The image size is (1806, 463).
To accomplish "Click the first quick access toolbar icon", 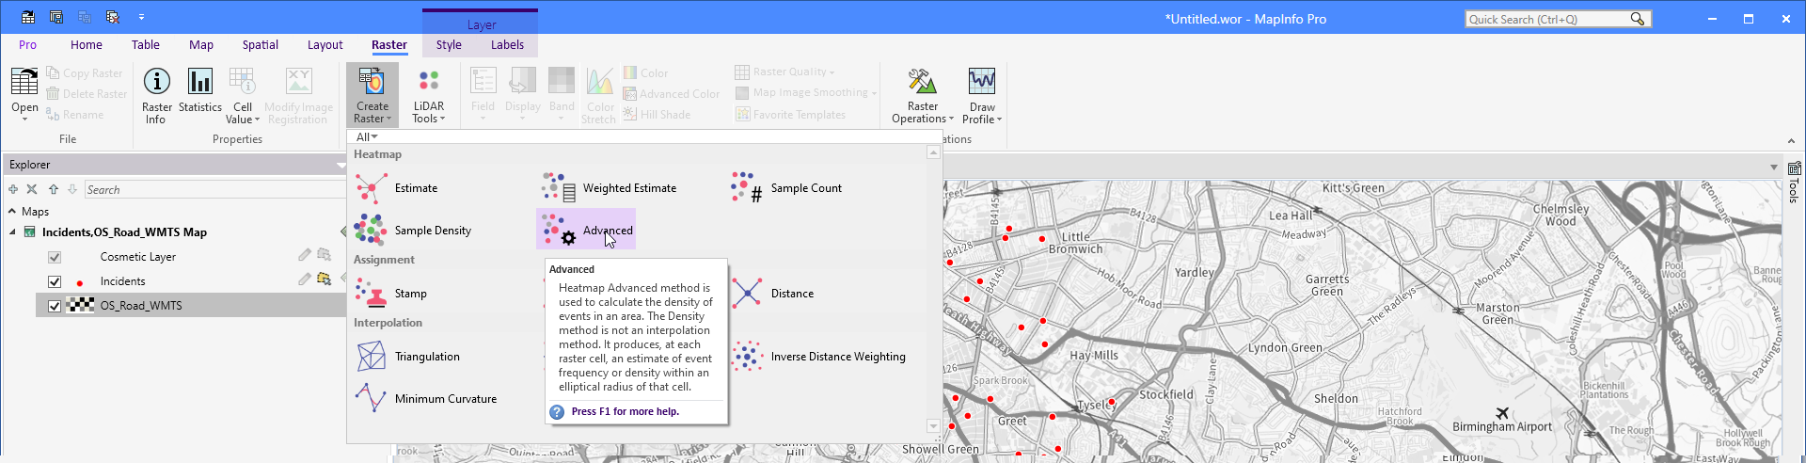I will 28,17.
